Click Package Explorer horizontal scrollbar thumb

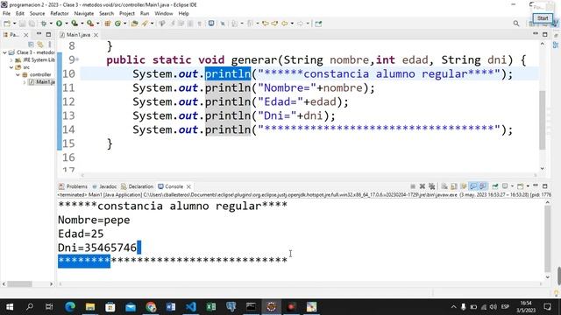pyautogui.click(x=20, y=283)
